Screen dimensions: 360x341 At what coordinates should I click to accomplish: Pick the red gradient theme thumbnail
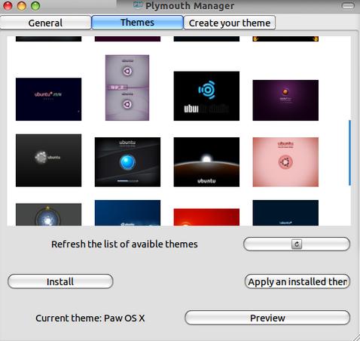tap(206, 217)
